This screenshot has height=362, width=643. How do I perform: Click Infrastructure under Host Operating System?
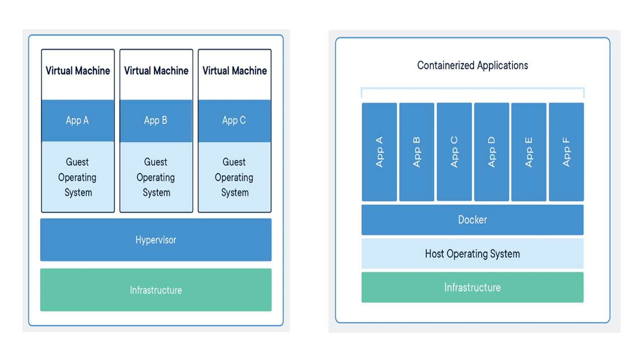click(x=472, y=288)
